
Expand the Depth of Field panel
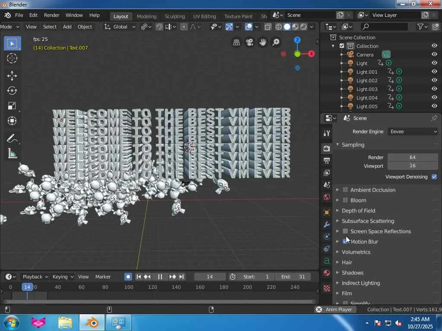click(358, 211)
